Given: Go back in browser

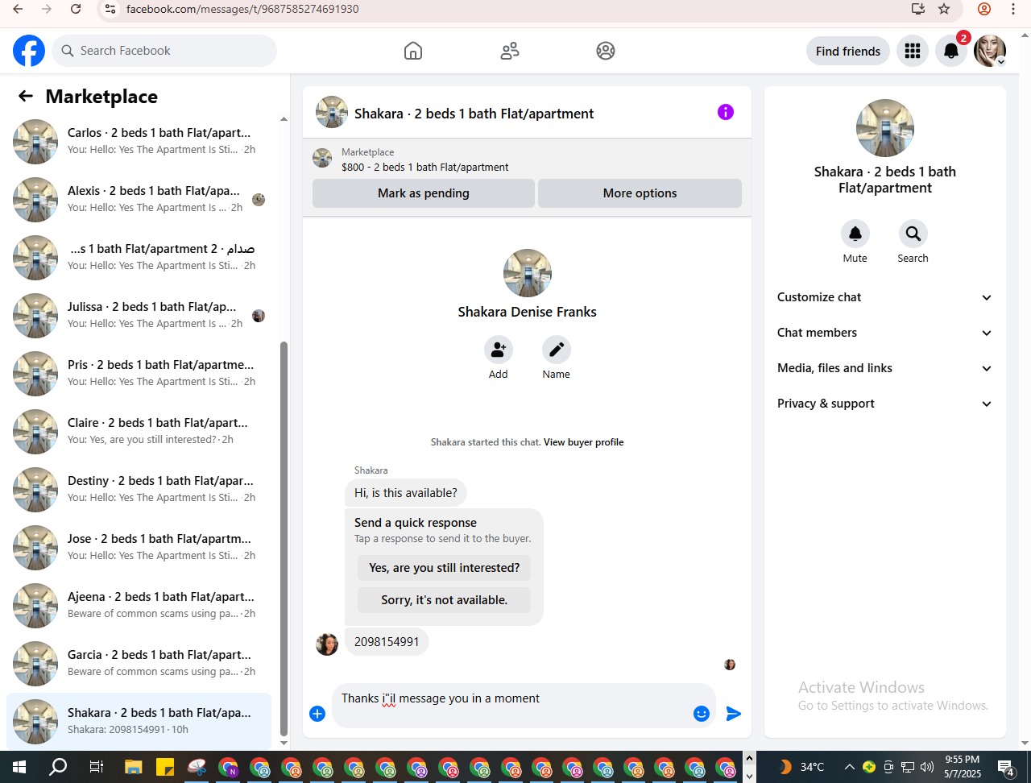Looking at the screenshot, I should pos(18,9).
